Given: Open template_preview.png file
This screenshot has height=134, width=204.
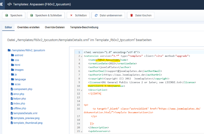Looking at the screenshot, I should point(27,118).
